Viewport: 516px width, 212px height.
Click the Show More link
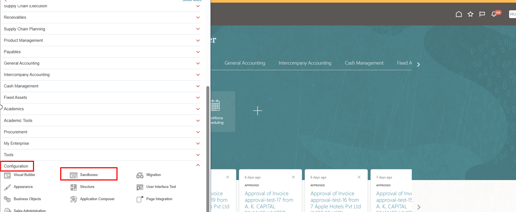pos(192,1)
